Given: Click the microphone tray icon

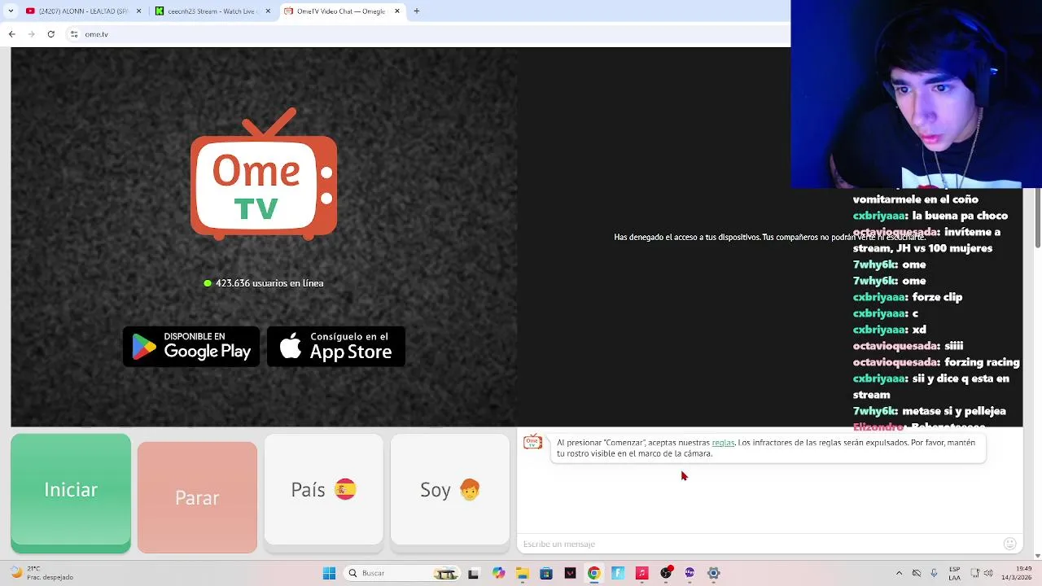Looking at the screenshot, I should click(x=934, y=573).
